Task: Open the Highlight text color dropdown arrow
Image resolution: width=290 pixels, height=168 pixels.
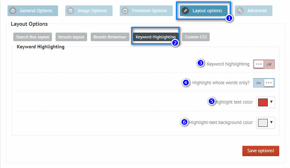Action: (x=271, y=102)
